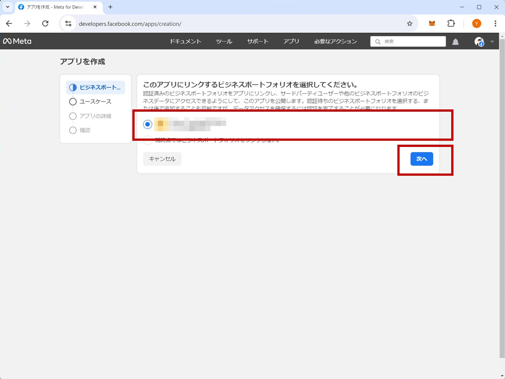Select the blurred business portfolio radio button
This screenshot has height=379, width=505.
point(148,124)
